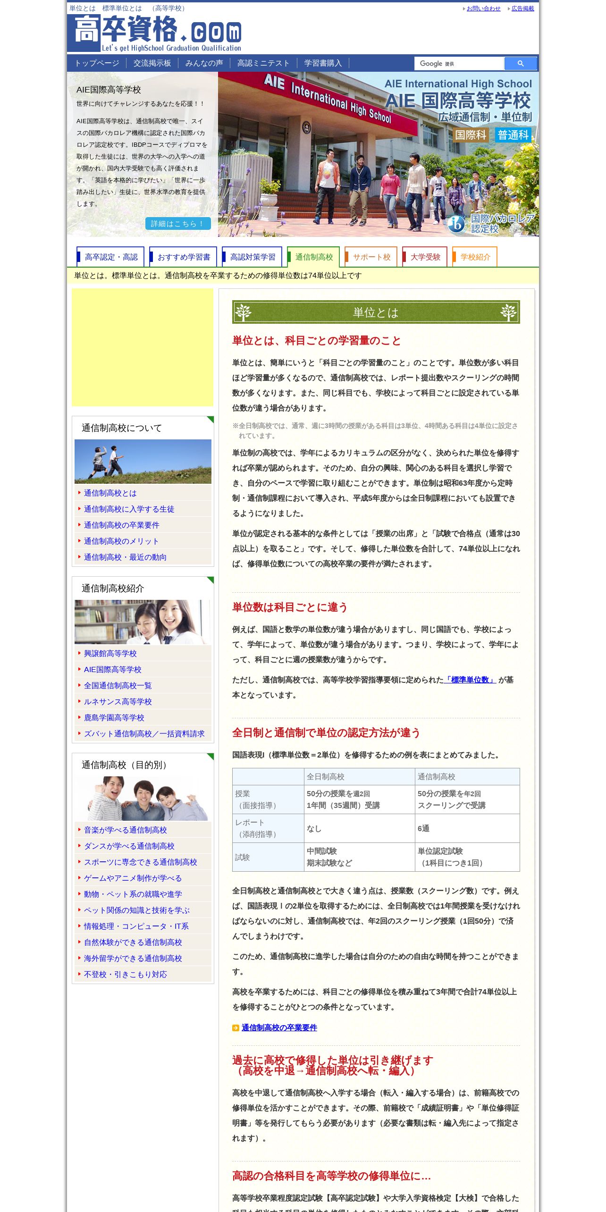Click the AIE International High School banner image

point(379,154)
